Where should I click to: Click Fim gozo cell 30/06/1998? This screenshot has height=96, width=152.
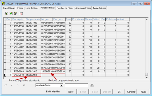point(59,26)
